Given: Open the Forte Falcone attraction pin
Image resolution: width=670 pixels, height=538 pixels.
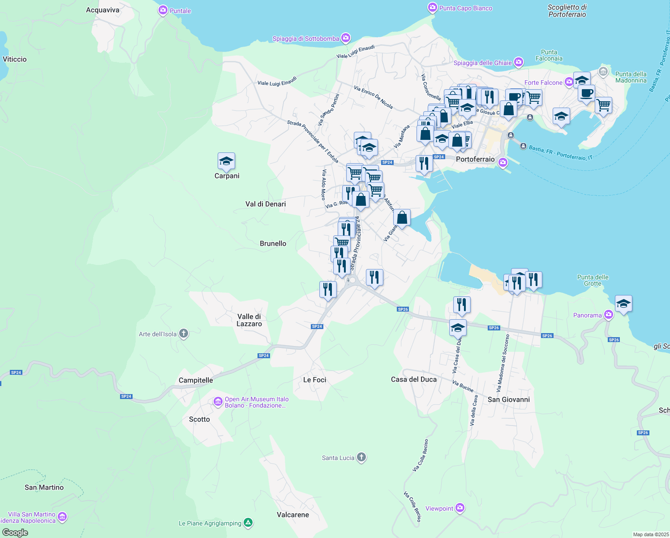Looking at the screenshot, I should (x=569, y=82).
